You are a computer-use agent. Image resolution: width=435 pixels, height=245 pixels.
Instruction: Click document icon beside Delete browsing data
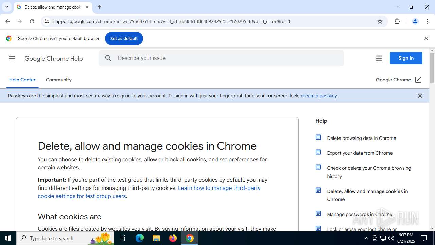pyautogui.click(x=318, y=137)
